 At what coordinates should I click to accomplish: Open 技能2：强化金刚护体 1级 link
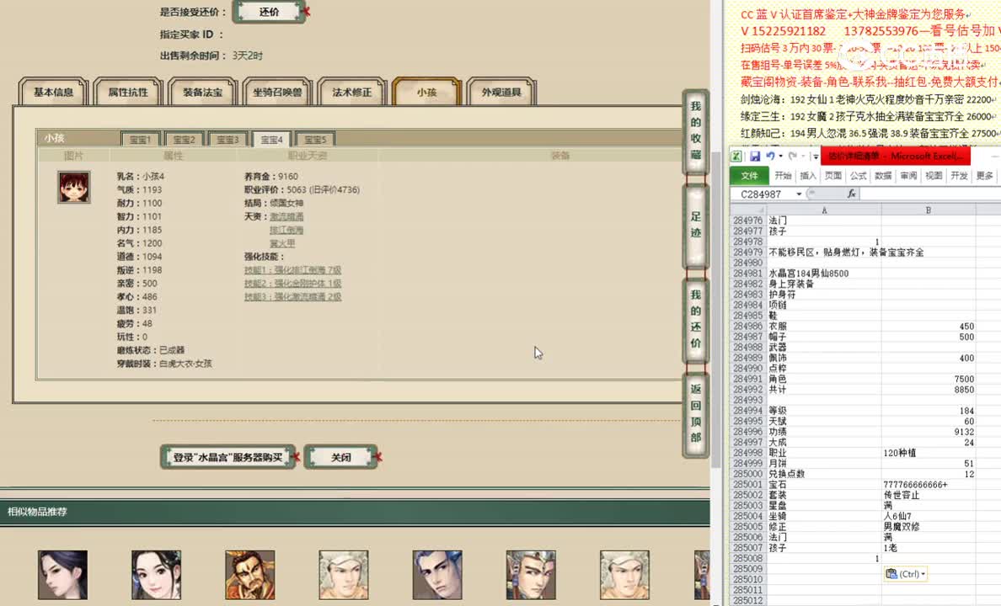[292, 284]
